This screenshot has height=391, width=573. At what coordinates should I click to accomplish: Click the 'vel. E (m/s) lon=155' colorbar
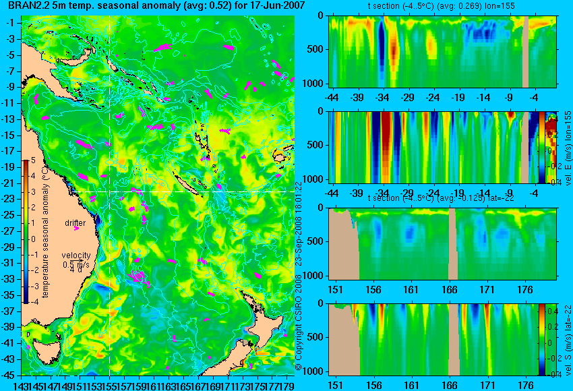542,148
